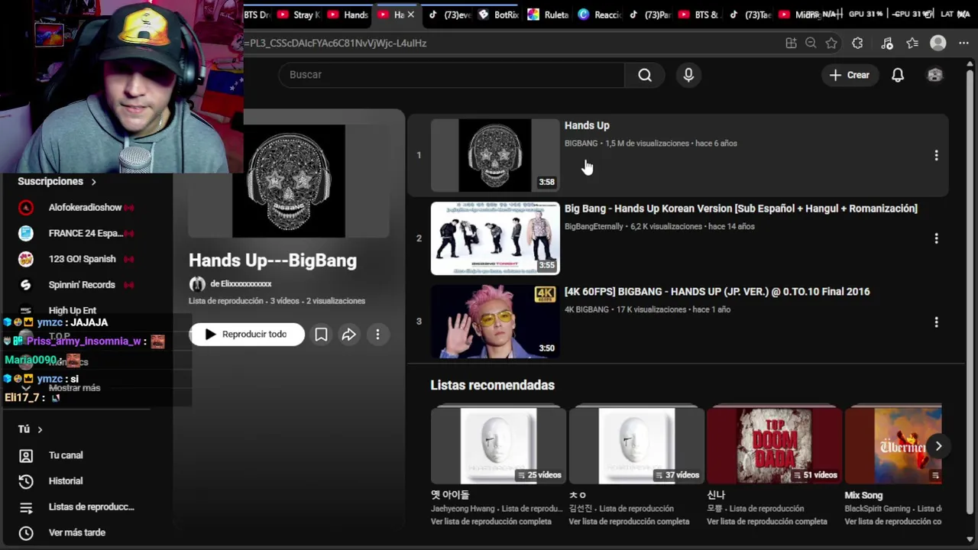The width and height of the screenshot is (978, 550).
Task: View full playlist link under 김선진
Action: [x=629, y=522]
